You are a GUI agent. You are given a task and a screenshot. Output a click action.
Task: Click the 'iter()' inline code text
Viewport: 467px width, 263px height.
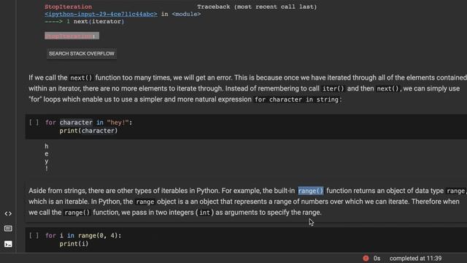[x=333, y=89]
